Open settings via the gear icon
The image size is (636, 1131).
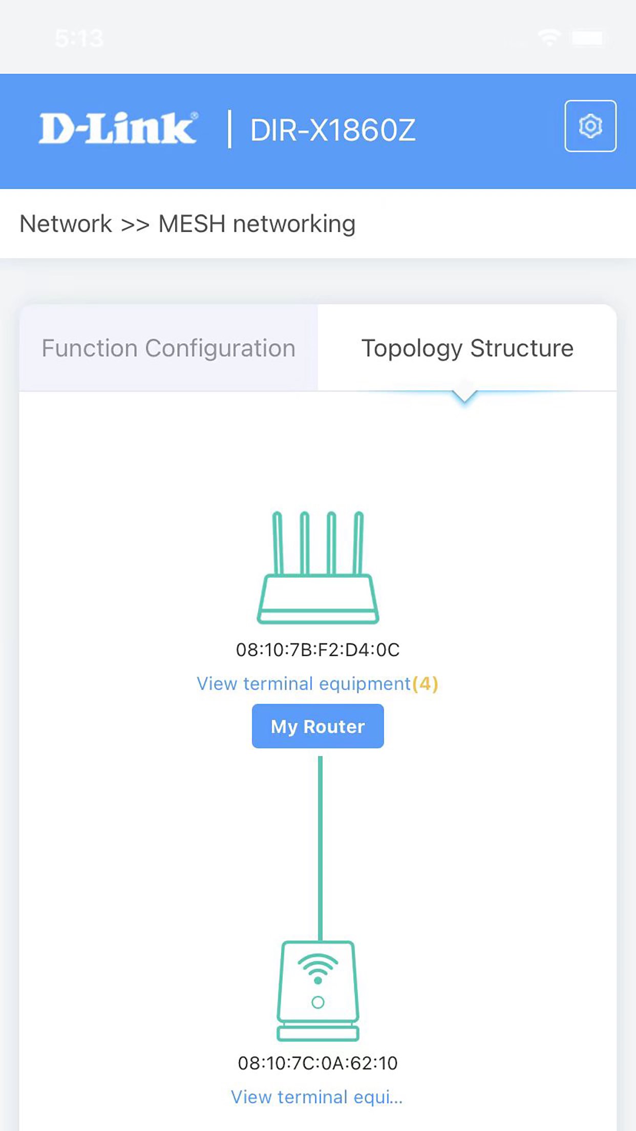coord(590,126)
